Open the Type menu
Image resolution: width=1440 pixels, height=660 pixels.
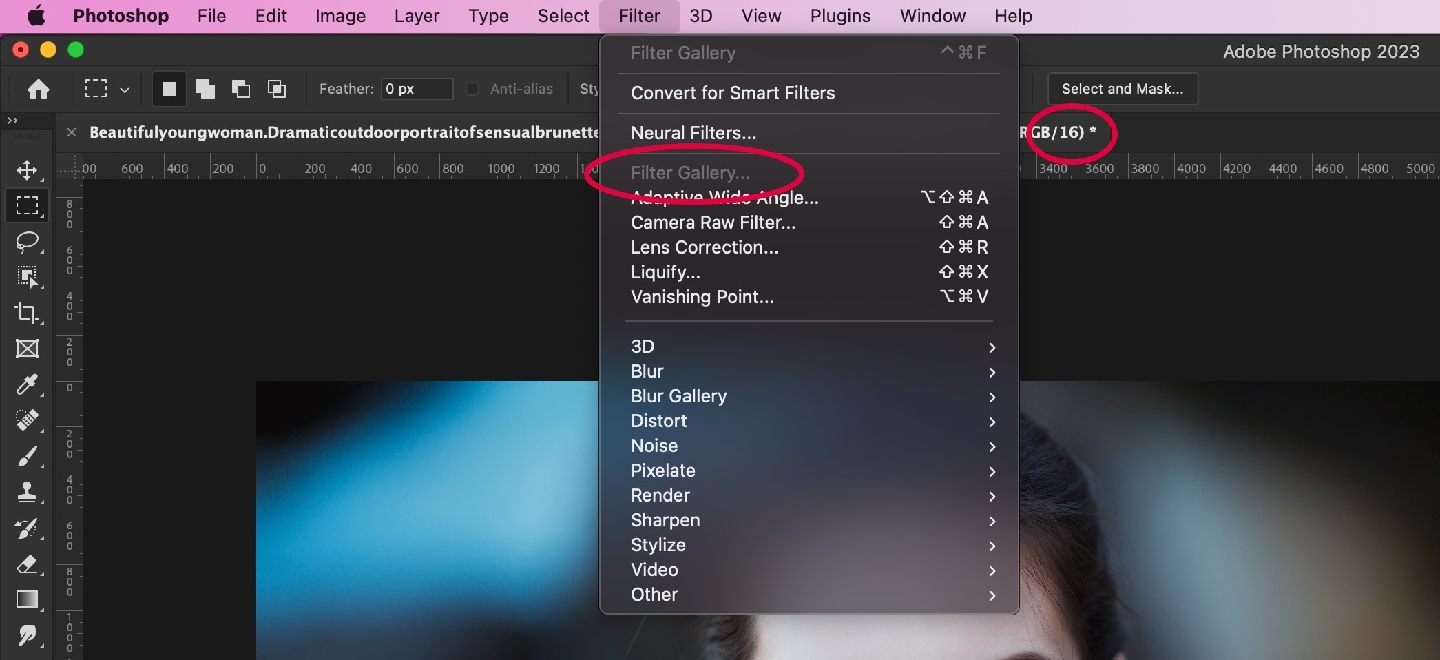tap(488, 16)
